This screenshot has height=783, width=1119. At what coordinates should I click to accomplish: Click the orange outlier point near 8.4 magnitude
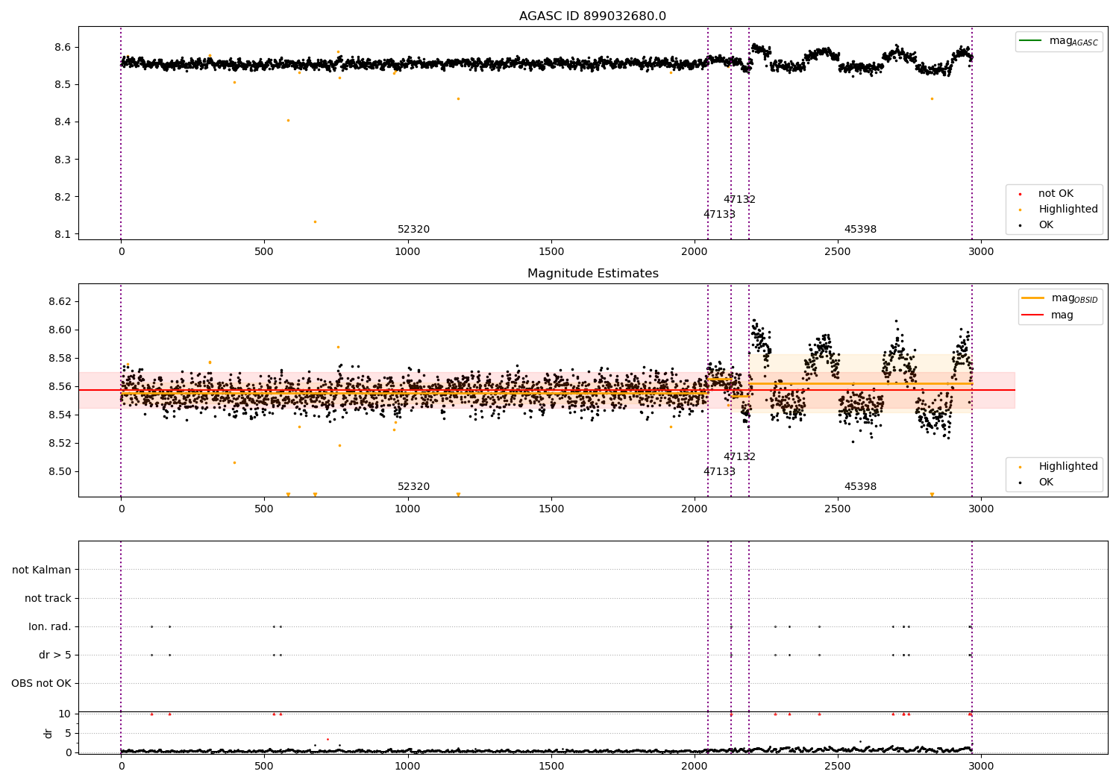coord(288,120)
